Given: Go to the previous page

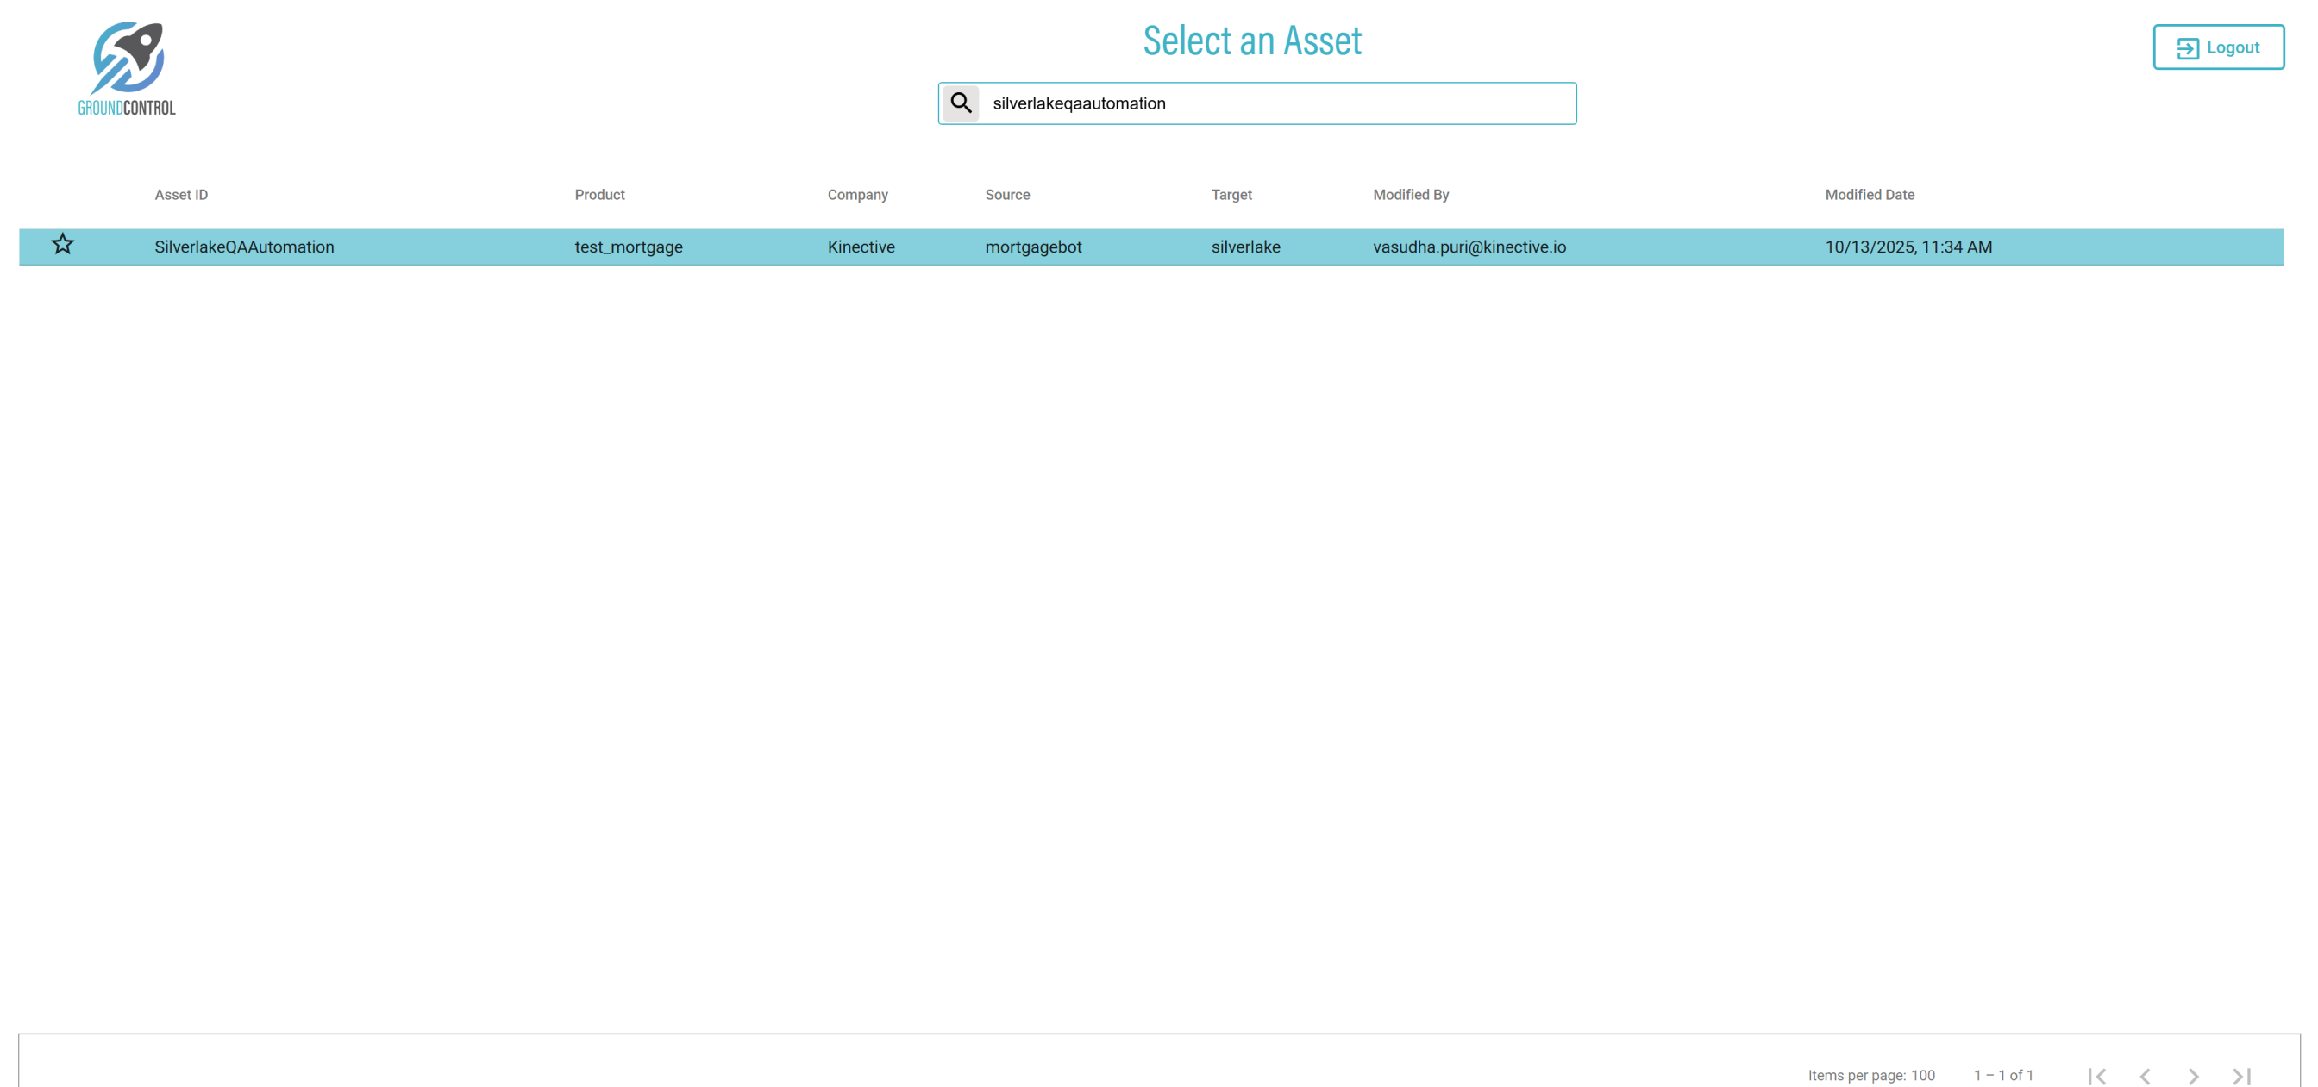Looking at the screenshot, I should pos(2146,1074).
